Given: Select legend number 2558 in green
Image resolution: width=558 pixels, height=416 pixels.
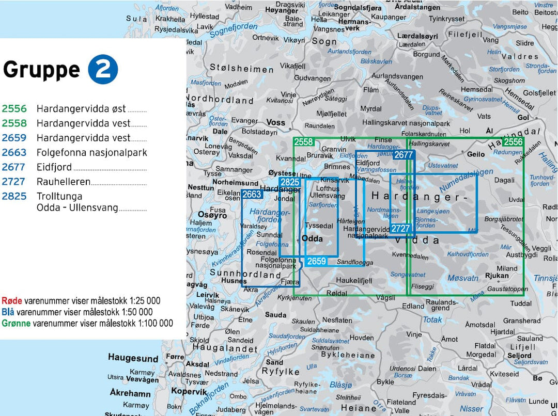Looking at the screenshot, I should click(14, 123).
